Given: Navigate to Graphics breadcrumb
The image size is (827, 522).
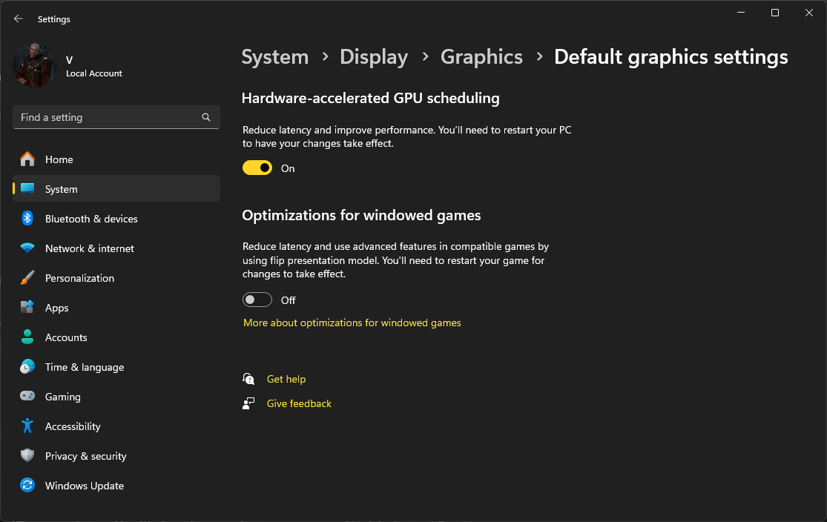Looking at the screenshot, I should (x=481, y=57).
